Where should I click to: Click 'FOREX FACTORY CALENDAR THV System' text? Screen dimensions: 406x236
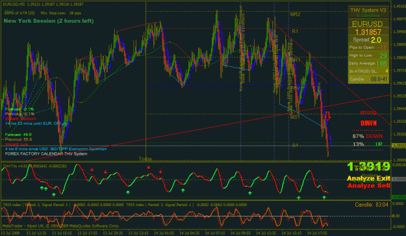click(x=46, y=154)
